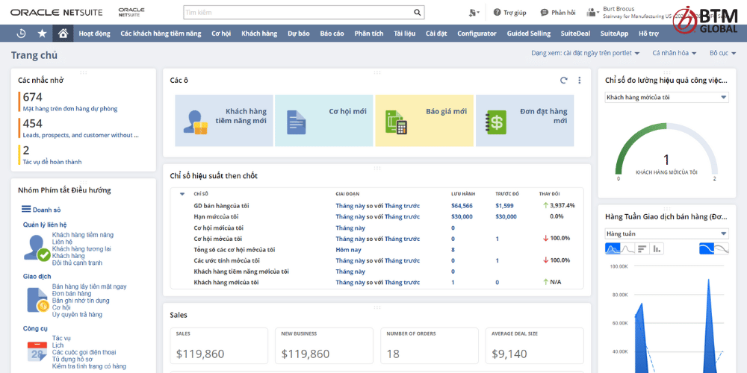Go to the Home house icon
747x373 pixels.
point(63,34)
